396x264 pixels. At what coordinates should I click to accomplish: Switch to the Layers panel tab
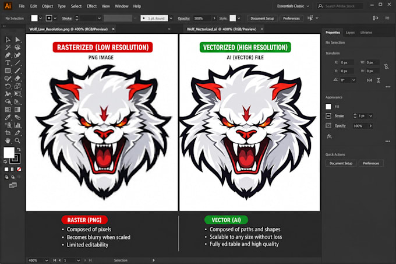(350, 32)
